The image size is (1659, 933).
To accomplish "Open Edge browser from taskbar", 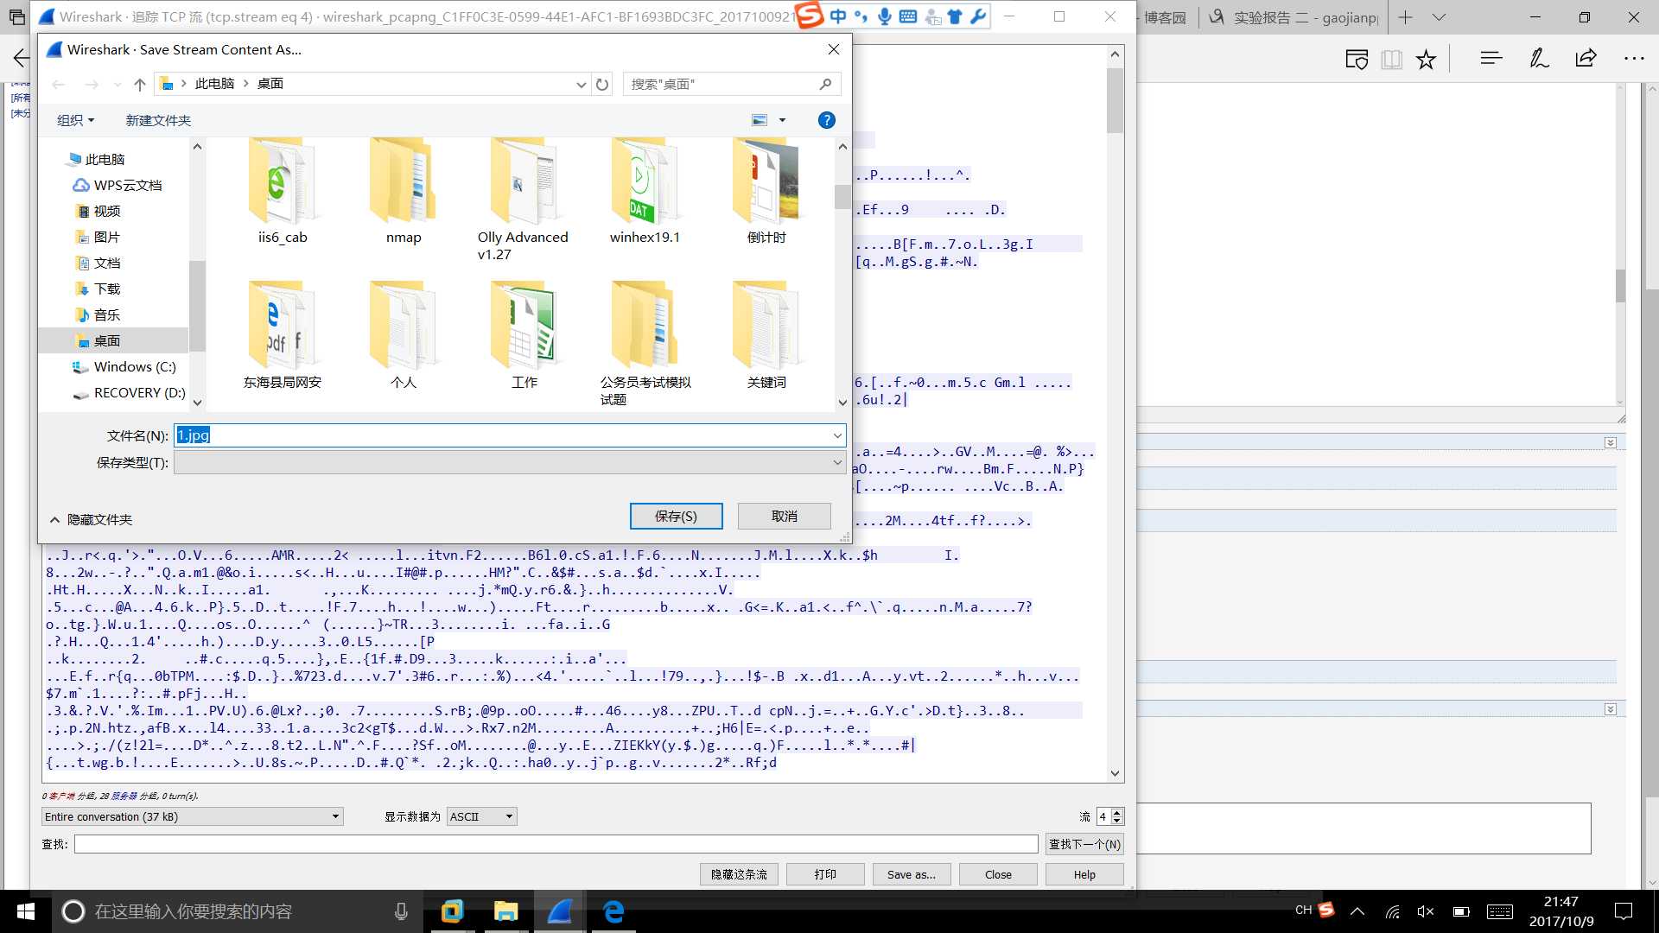I will click(613, 911).
